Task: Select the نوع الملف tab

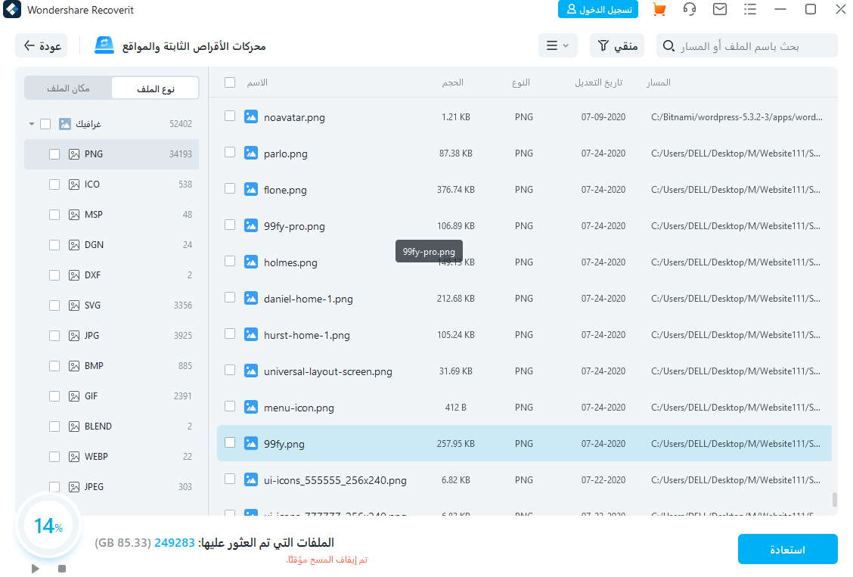Action: [x=155, y=88]
